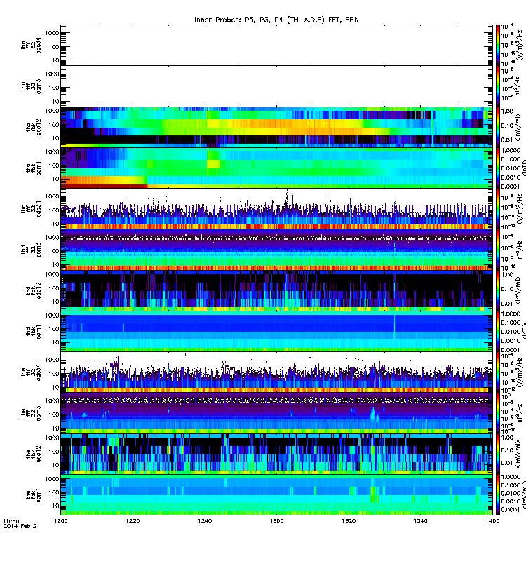Image resolution: width=526 pixels, height=561 pixels.
Task: Click the 10 tick on tha fff scm3 axis
Action: 55,102
